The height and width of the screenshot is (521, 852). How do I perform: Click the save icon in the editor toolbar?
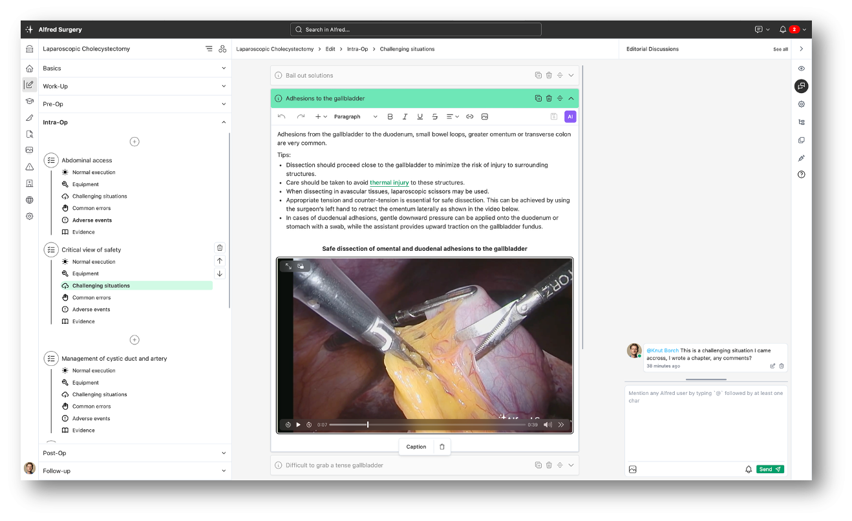[554, 116]
